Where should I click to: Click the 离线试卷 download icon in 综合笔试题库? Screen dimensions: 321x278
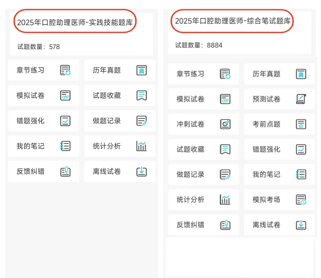pyautogui.click(x=301, y=225)
